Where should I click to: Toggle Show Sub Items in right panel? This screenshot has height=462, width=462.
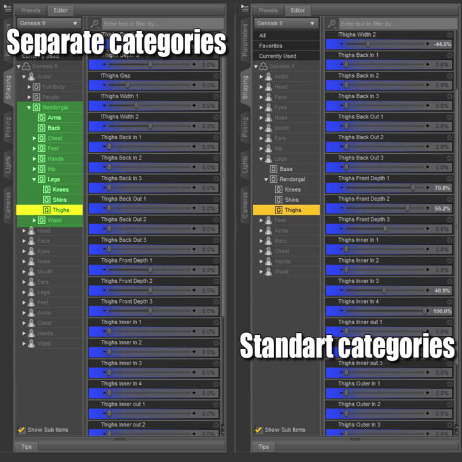[x=258, y=430]
